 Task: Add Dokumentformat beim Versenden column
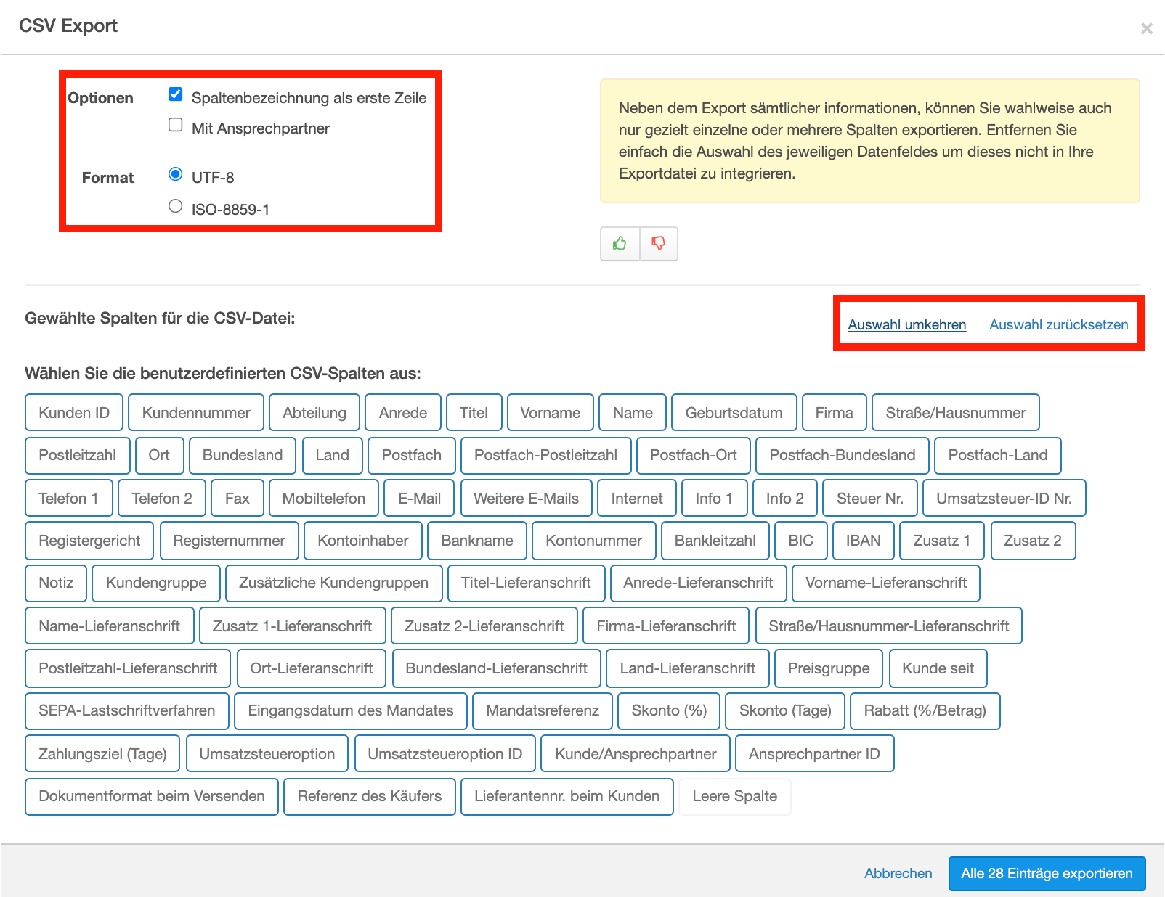click(152, 796)
